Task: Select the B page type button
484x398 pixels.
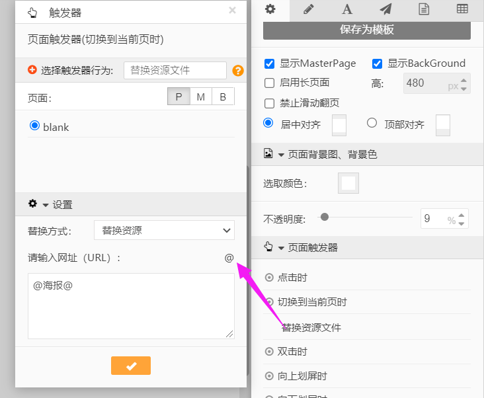Action: tap(223, 97)
